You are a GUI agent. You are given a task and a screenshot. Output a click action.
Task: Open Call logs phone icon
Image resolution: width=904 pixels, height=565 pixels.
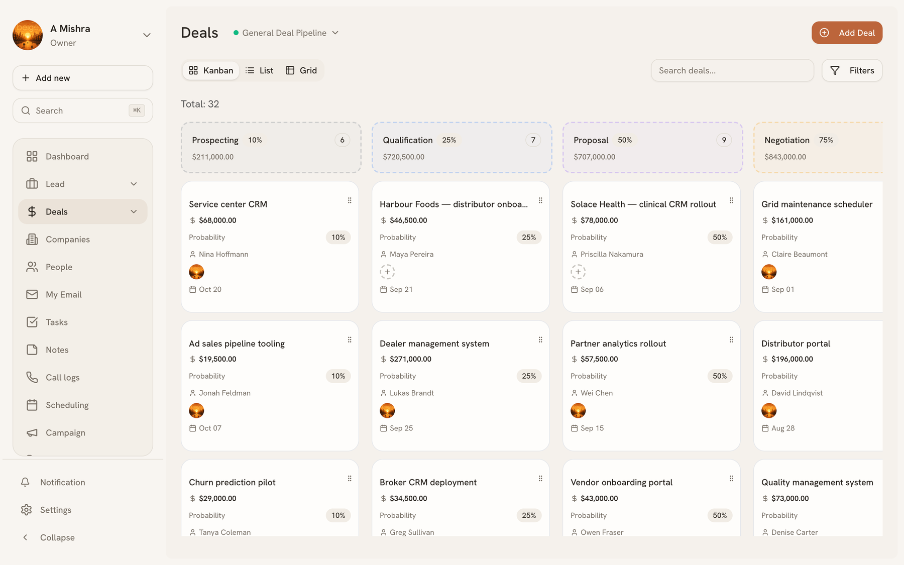(x=32, y=377)
